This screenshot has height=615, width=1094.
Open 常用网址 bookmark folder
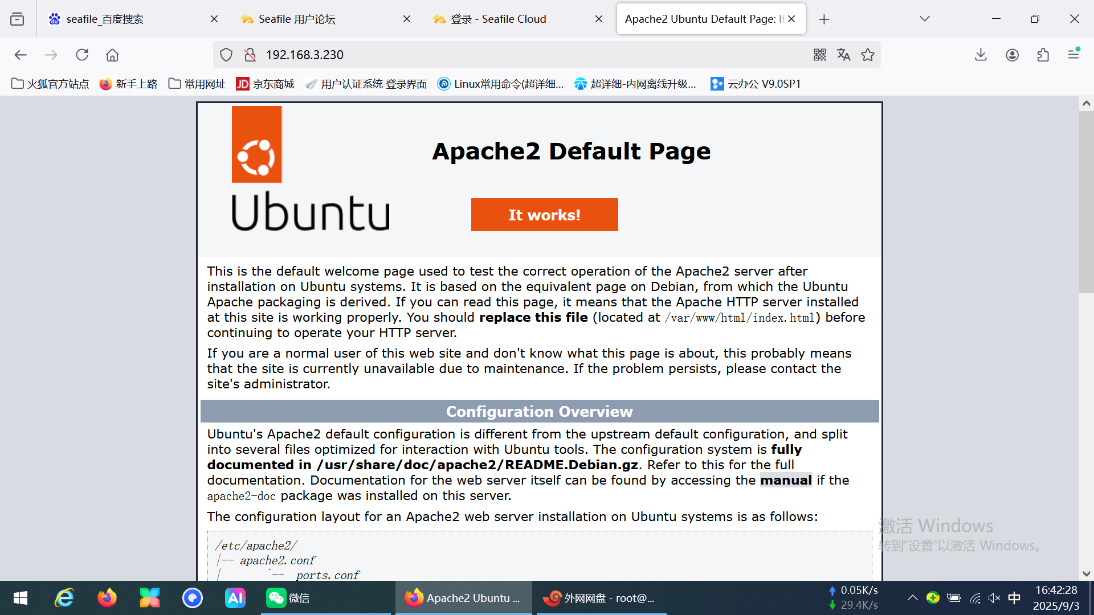pos(197,84)
